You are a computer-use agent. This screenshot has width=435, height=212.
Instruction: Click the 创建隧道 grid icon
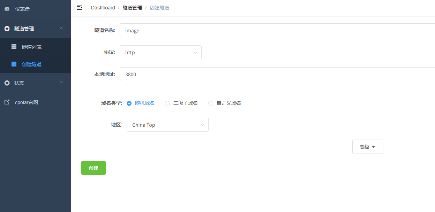(x=14, y=64)
